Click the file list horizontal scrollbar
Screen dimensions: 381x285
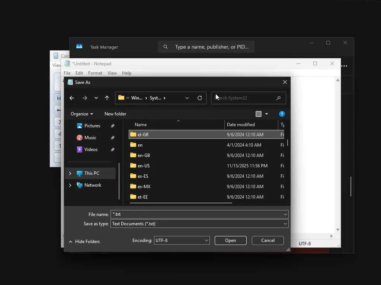pos(181,203)
